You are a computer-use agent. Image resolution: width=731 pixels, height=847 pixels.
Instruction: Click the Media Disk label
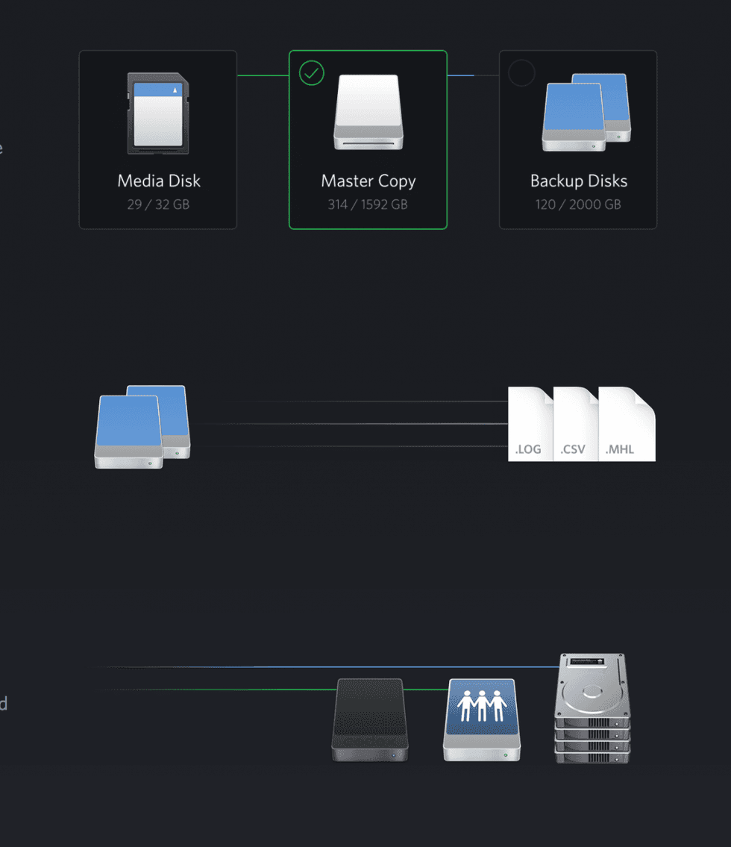(x=159, y=181)
